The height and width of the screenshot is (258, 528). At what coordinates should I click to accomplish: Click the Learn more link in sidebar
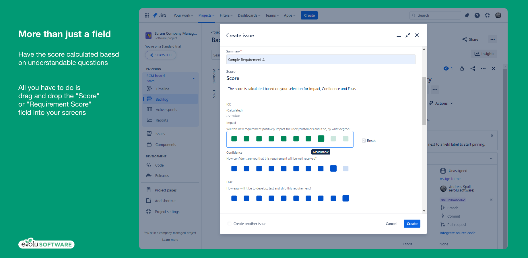pos(170,240)
